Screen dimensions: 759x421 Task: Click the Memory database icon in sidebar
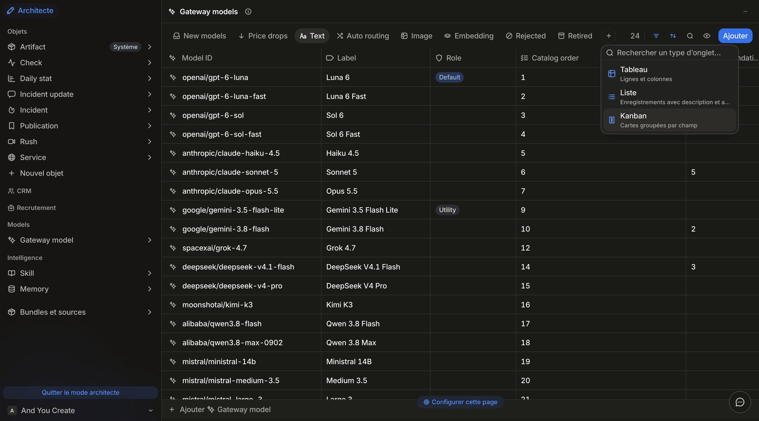coord(12,289)
